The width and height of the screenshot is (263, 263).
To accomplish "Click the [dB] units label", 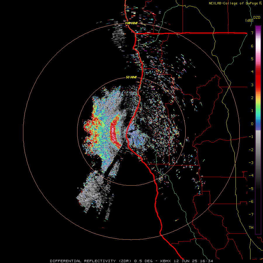I will tap(249, 20).
